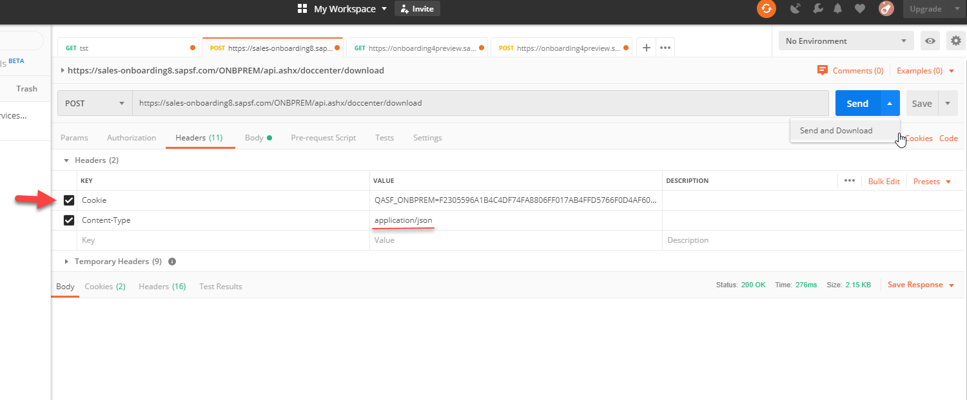Show the response Cookies (2) tab

point(105,287)
